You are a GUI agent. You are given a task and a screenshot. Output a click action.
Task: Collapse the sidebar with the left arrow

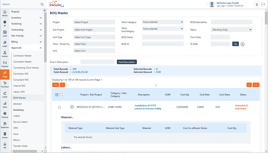pyautogui.click(x=45, y=10)
